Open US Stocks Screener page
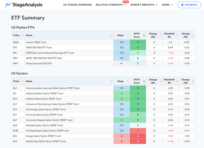This screenshot has width=204, height=148. tap(78, 5)
